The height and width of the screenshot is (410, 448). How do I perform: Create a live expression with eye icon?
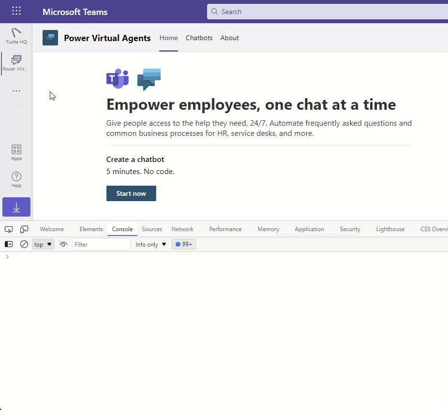point(63,244)
